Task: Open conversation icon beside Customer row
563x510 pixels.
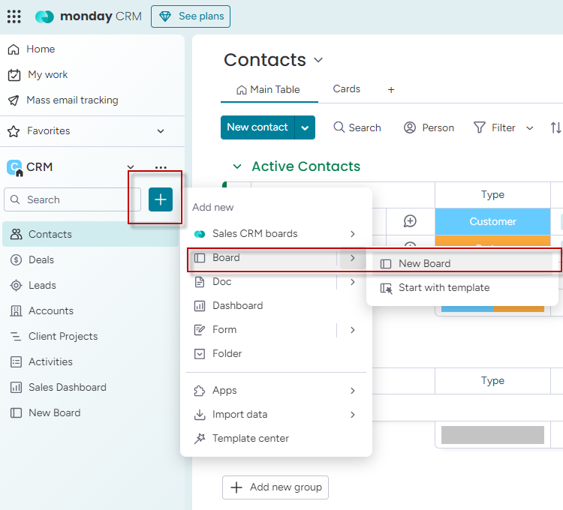Action: coord(410,221)
